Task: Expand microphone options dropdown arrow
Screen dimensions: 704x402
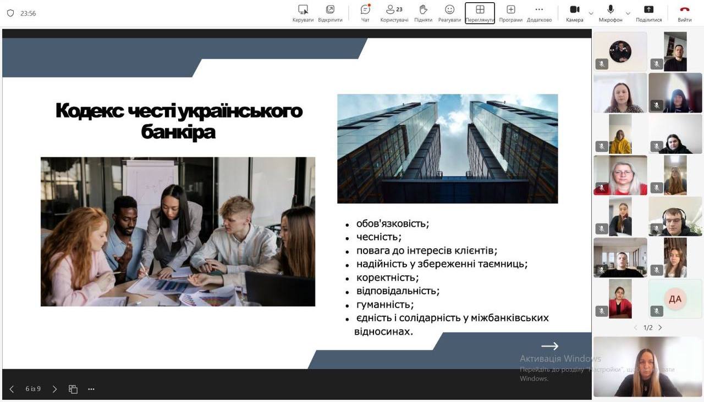Action: [x=628, y=13]
